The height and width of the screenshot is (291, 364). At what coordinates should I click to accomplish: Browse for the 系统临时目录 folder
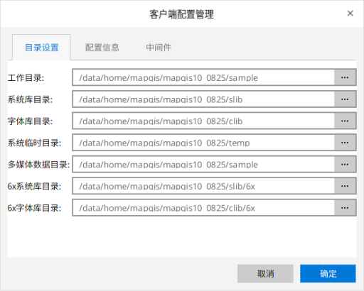pos(345,143)
